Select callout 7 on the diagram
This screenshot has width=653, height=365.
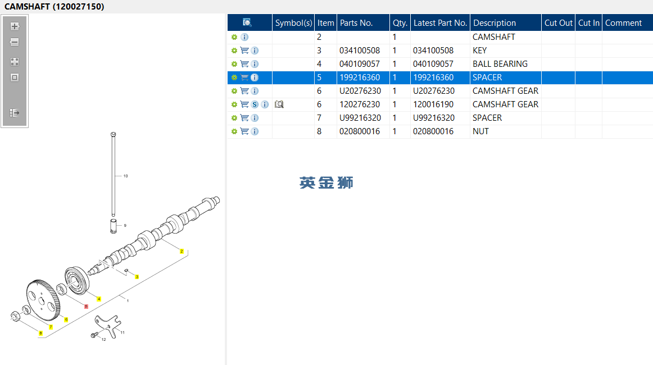(x=51, y=327)
